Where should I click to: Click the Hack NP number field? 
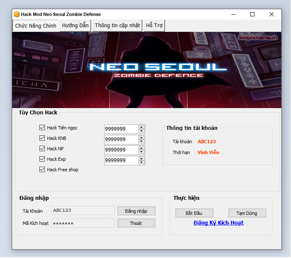click(x=121, y=150)
